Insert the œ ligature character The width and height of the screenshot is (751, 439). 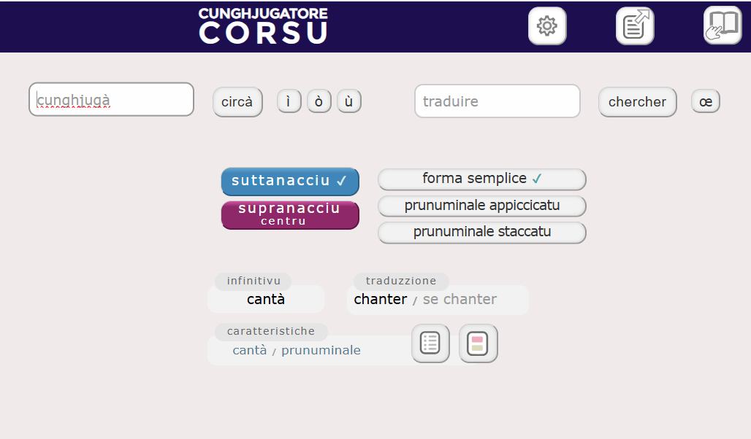(x=706, y=101)
